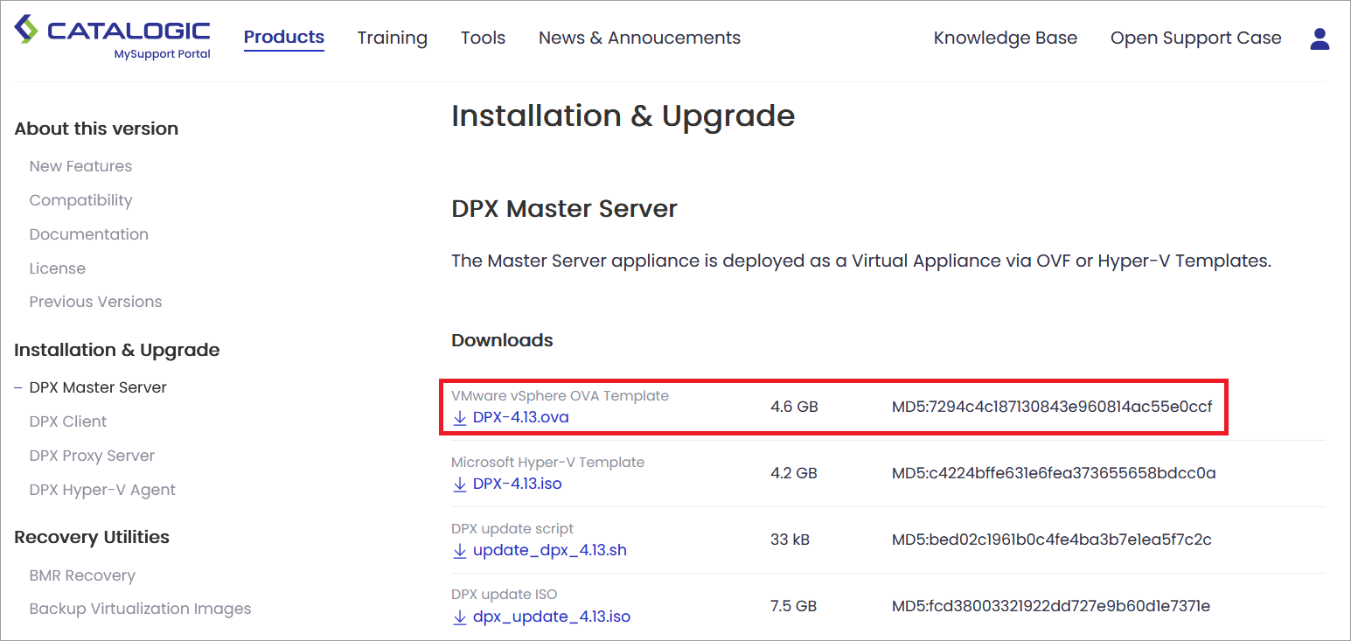Collapse the DPX Master Server sidebar item
The height and width of the screenshot is (641, 1351).
coord(18,387)
